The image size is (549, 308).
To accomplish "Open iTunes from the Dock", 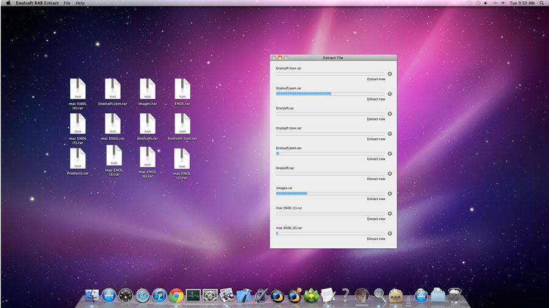I will click(160, 296).
